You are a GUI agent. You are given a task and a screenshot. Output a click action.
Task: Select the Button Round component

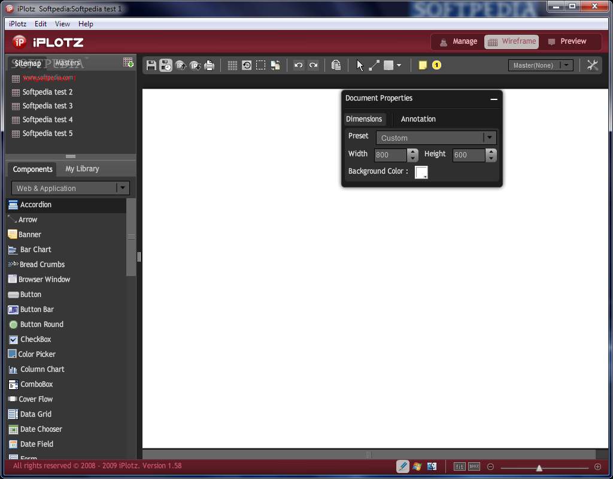coord(66,325)
